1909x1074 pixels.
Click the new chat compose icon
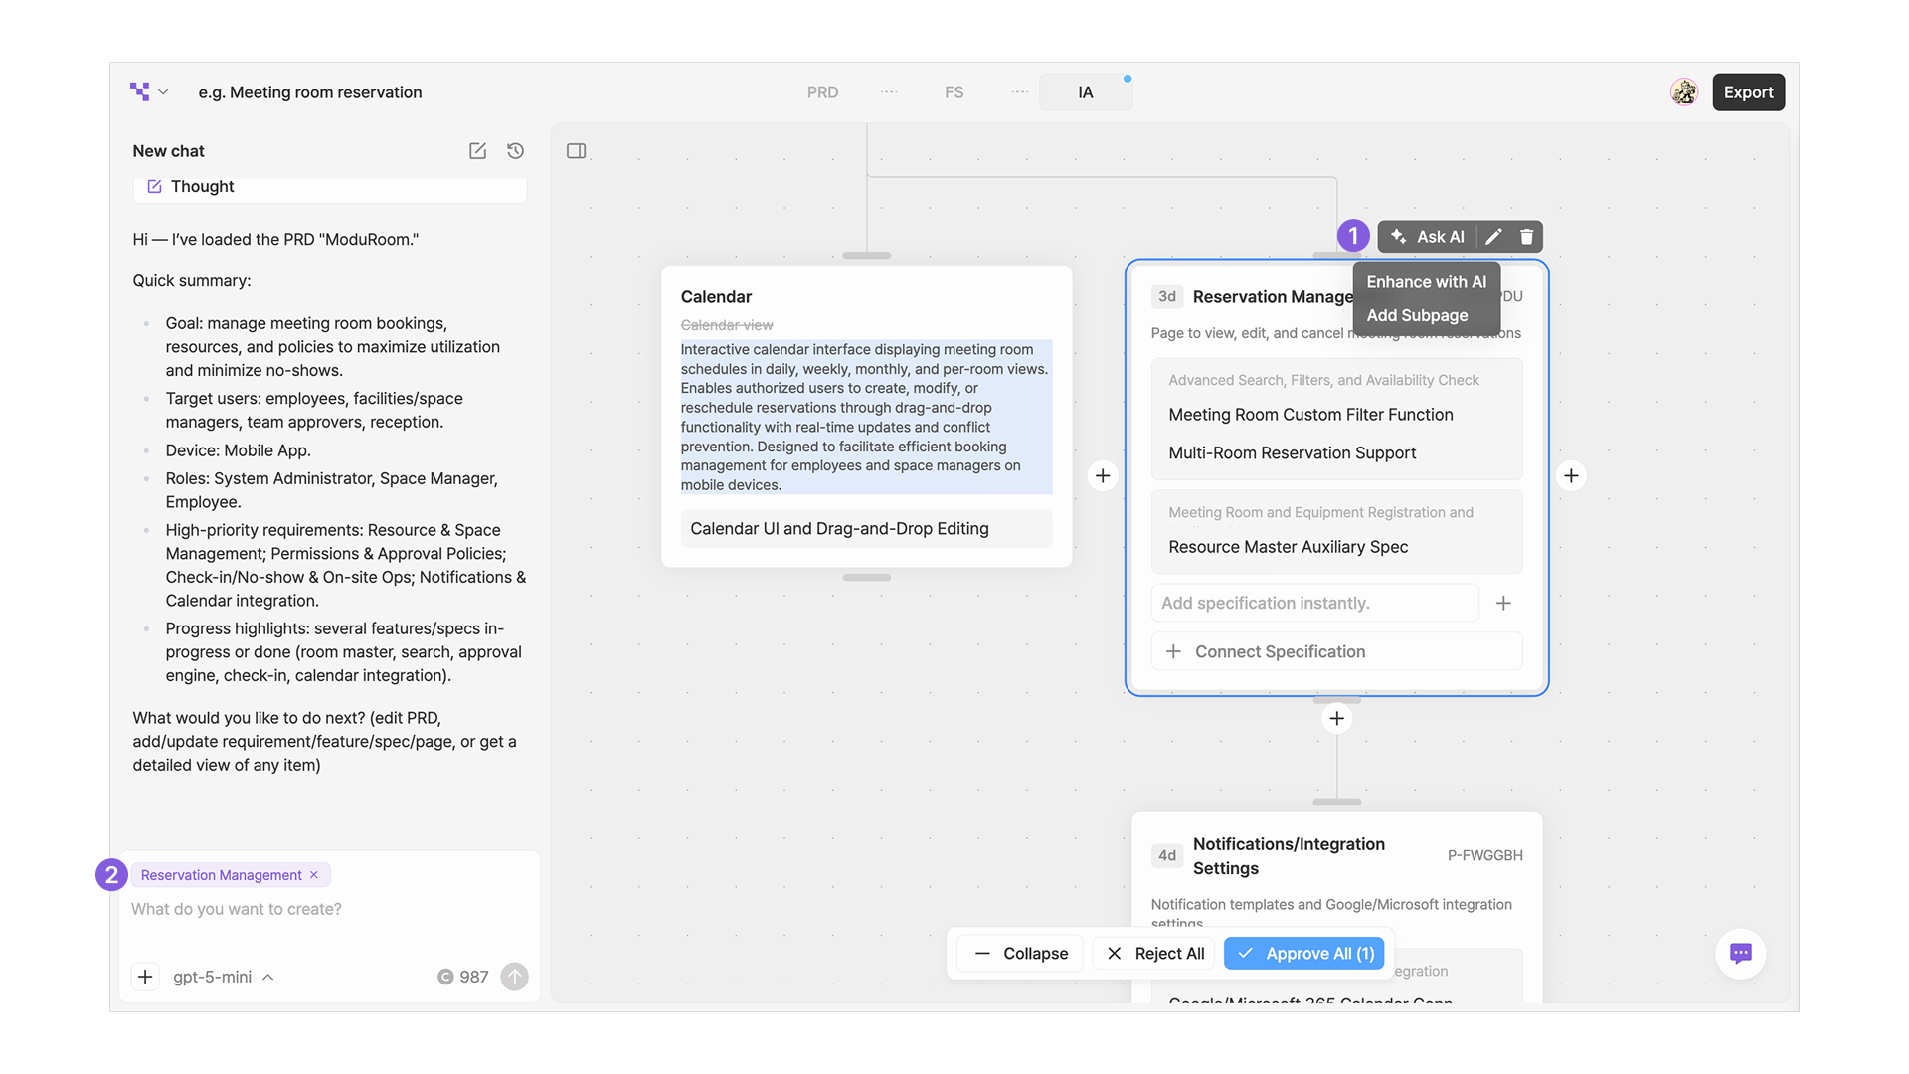[x=477, y=151]
